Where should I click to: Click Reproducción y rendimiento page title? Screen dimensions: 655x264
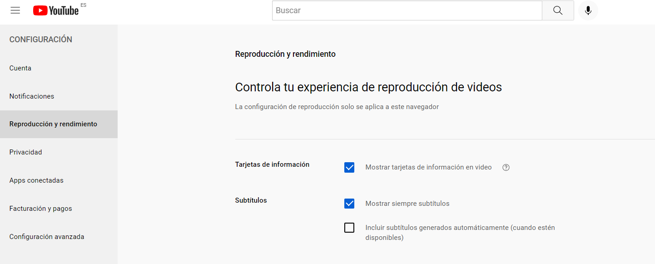(x=285, y=54)
